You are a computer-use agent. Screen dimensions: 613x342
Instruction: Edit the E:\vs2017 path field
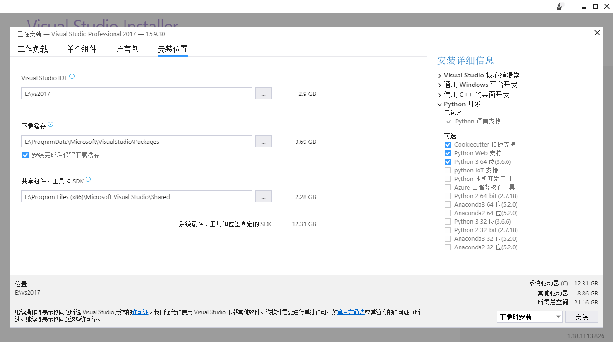[137, 94]
